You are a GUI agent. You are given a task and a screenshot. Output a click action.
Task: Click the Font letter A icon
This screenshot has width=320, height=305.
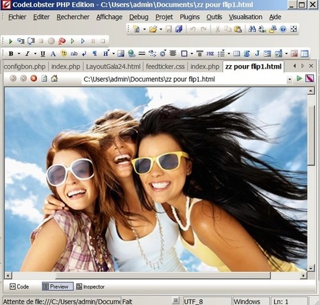click(x=53, y=53)
